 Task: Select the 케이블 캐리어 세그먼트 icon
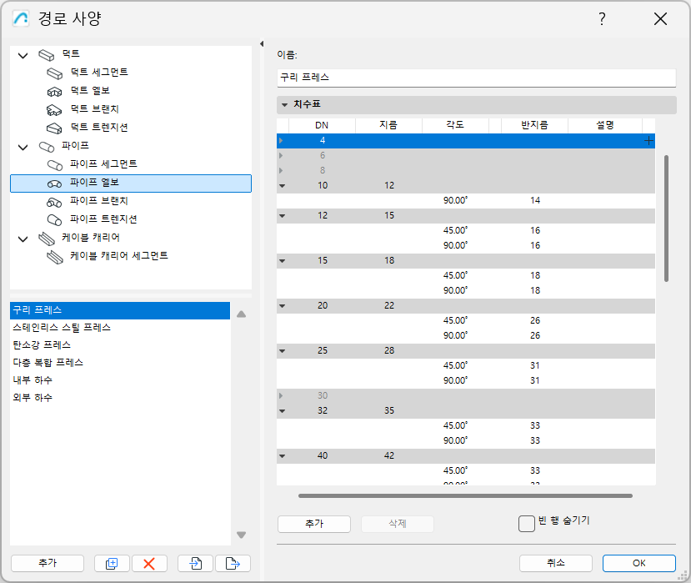(x=55, y=256)
